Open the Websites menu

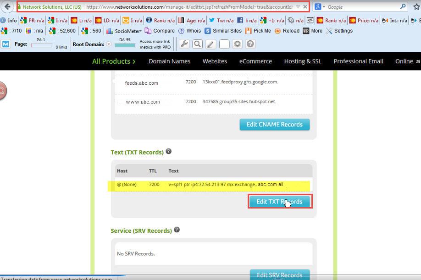[215, 61]
